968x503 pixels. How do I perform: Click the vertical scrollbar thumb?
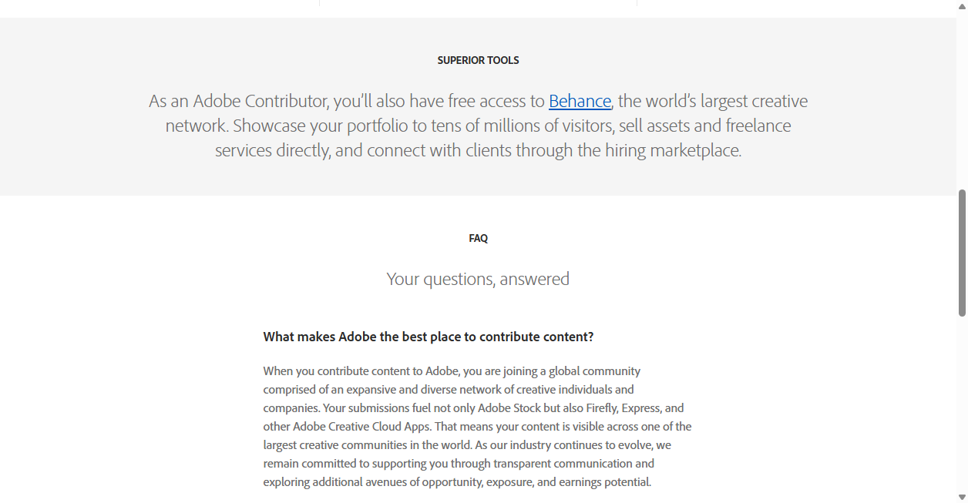962,252
